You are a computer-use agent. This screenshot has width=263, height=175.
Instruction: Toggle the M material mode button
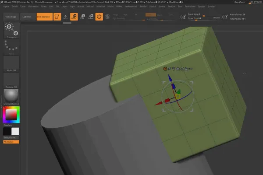pyautogui.click(x=136, y=15)
